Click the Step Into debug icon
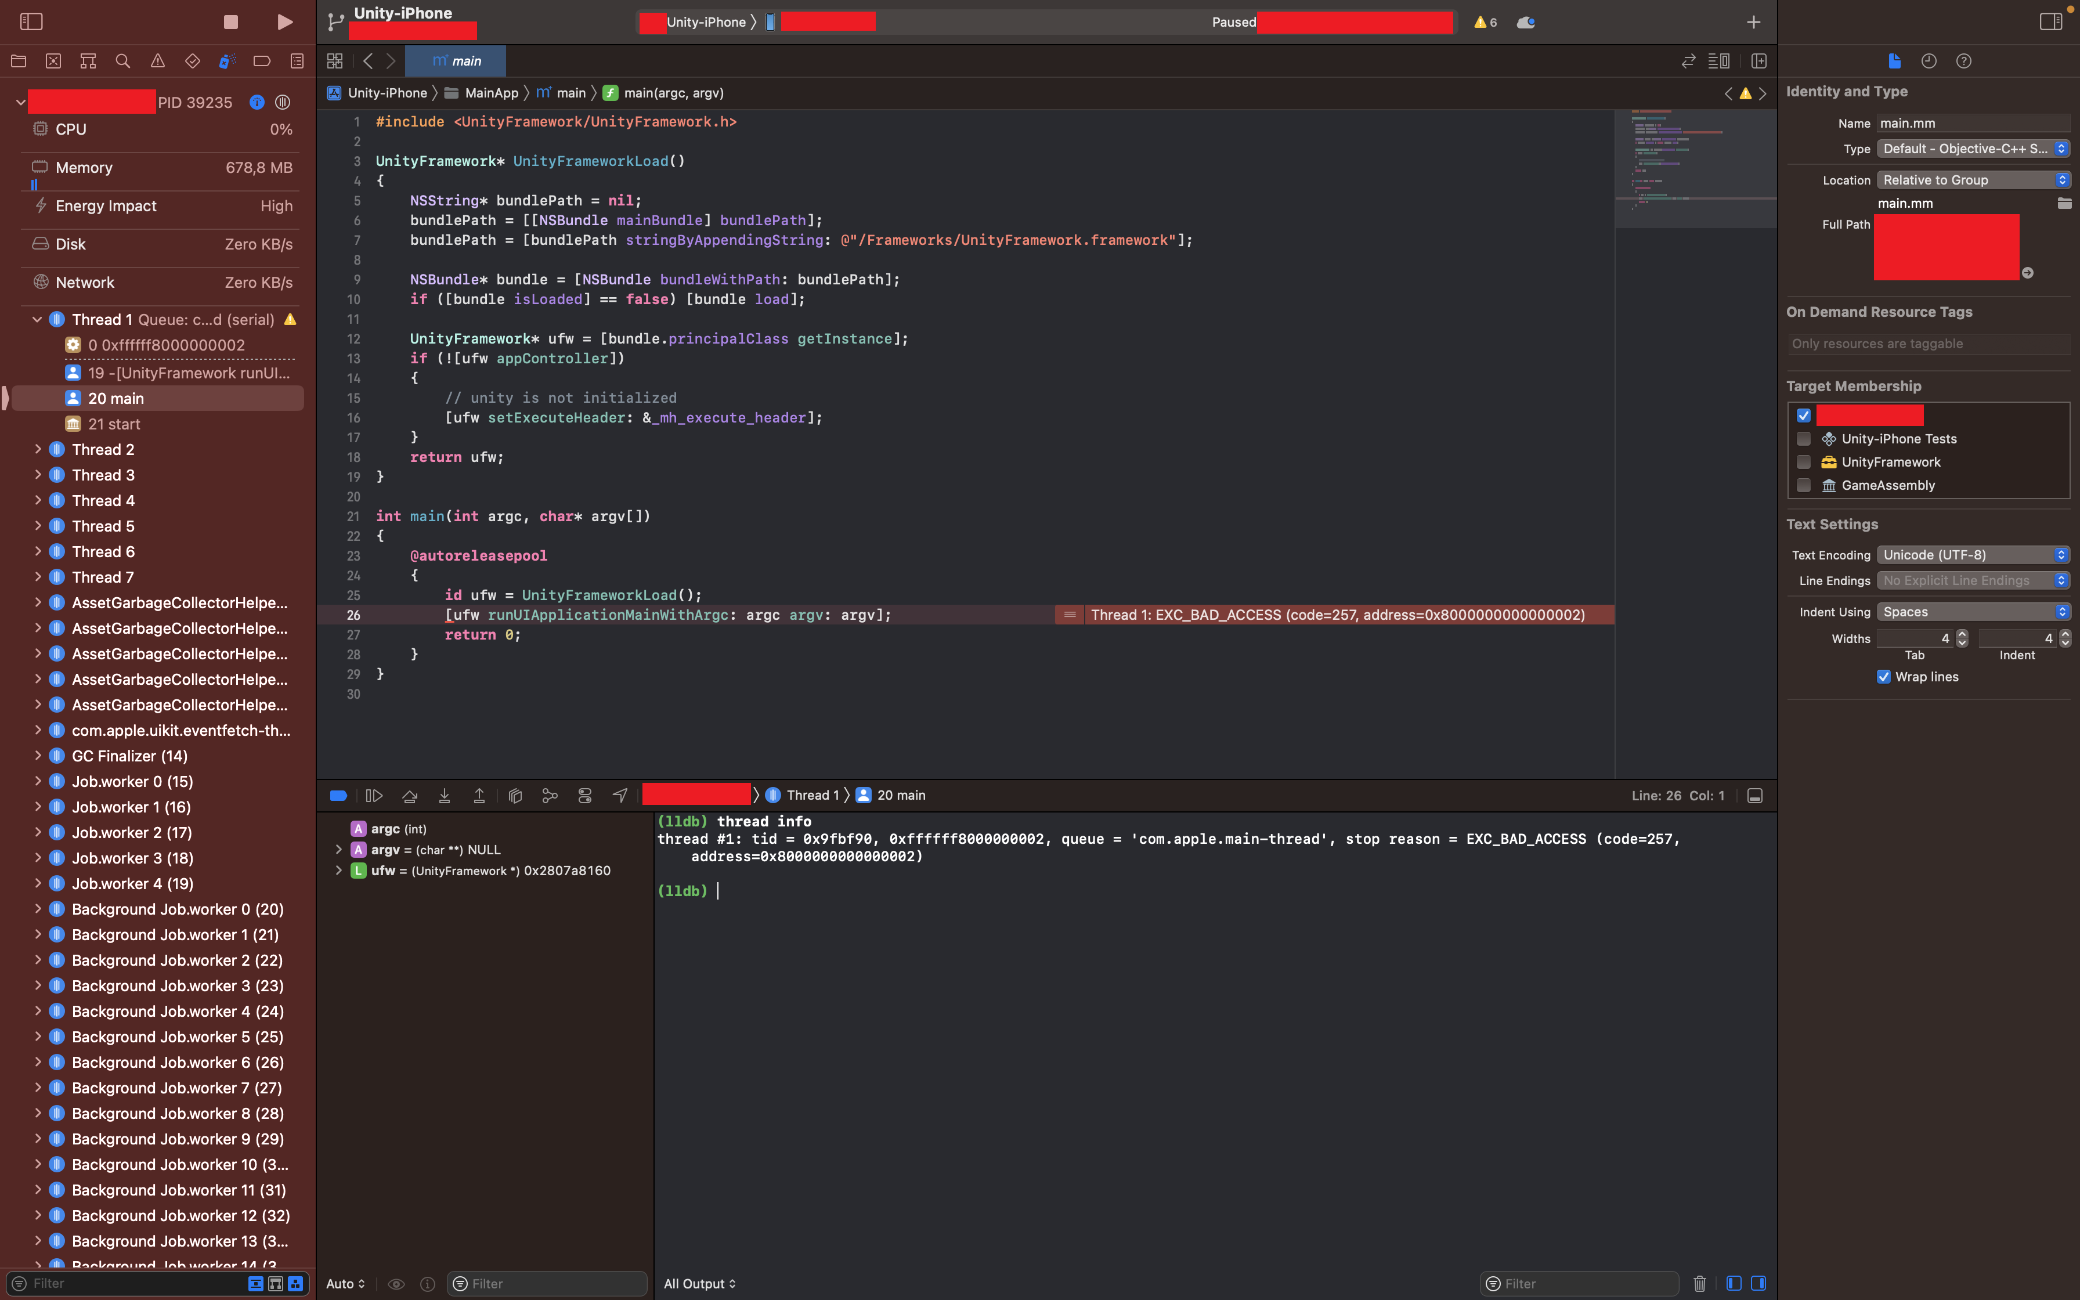 coord(445,795)
